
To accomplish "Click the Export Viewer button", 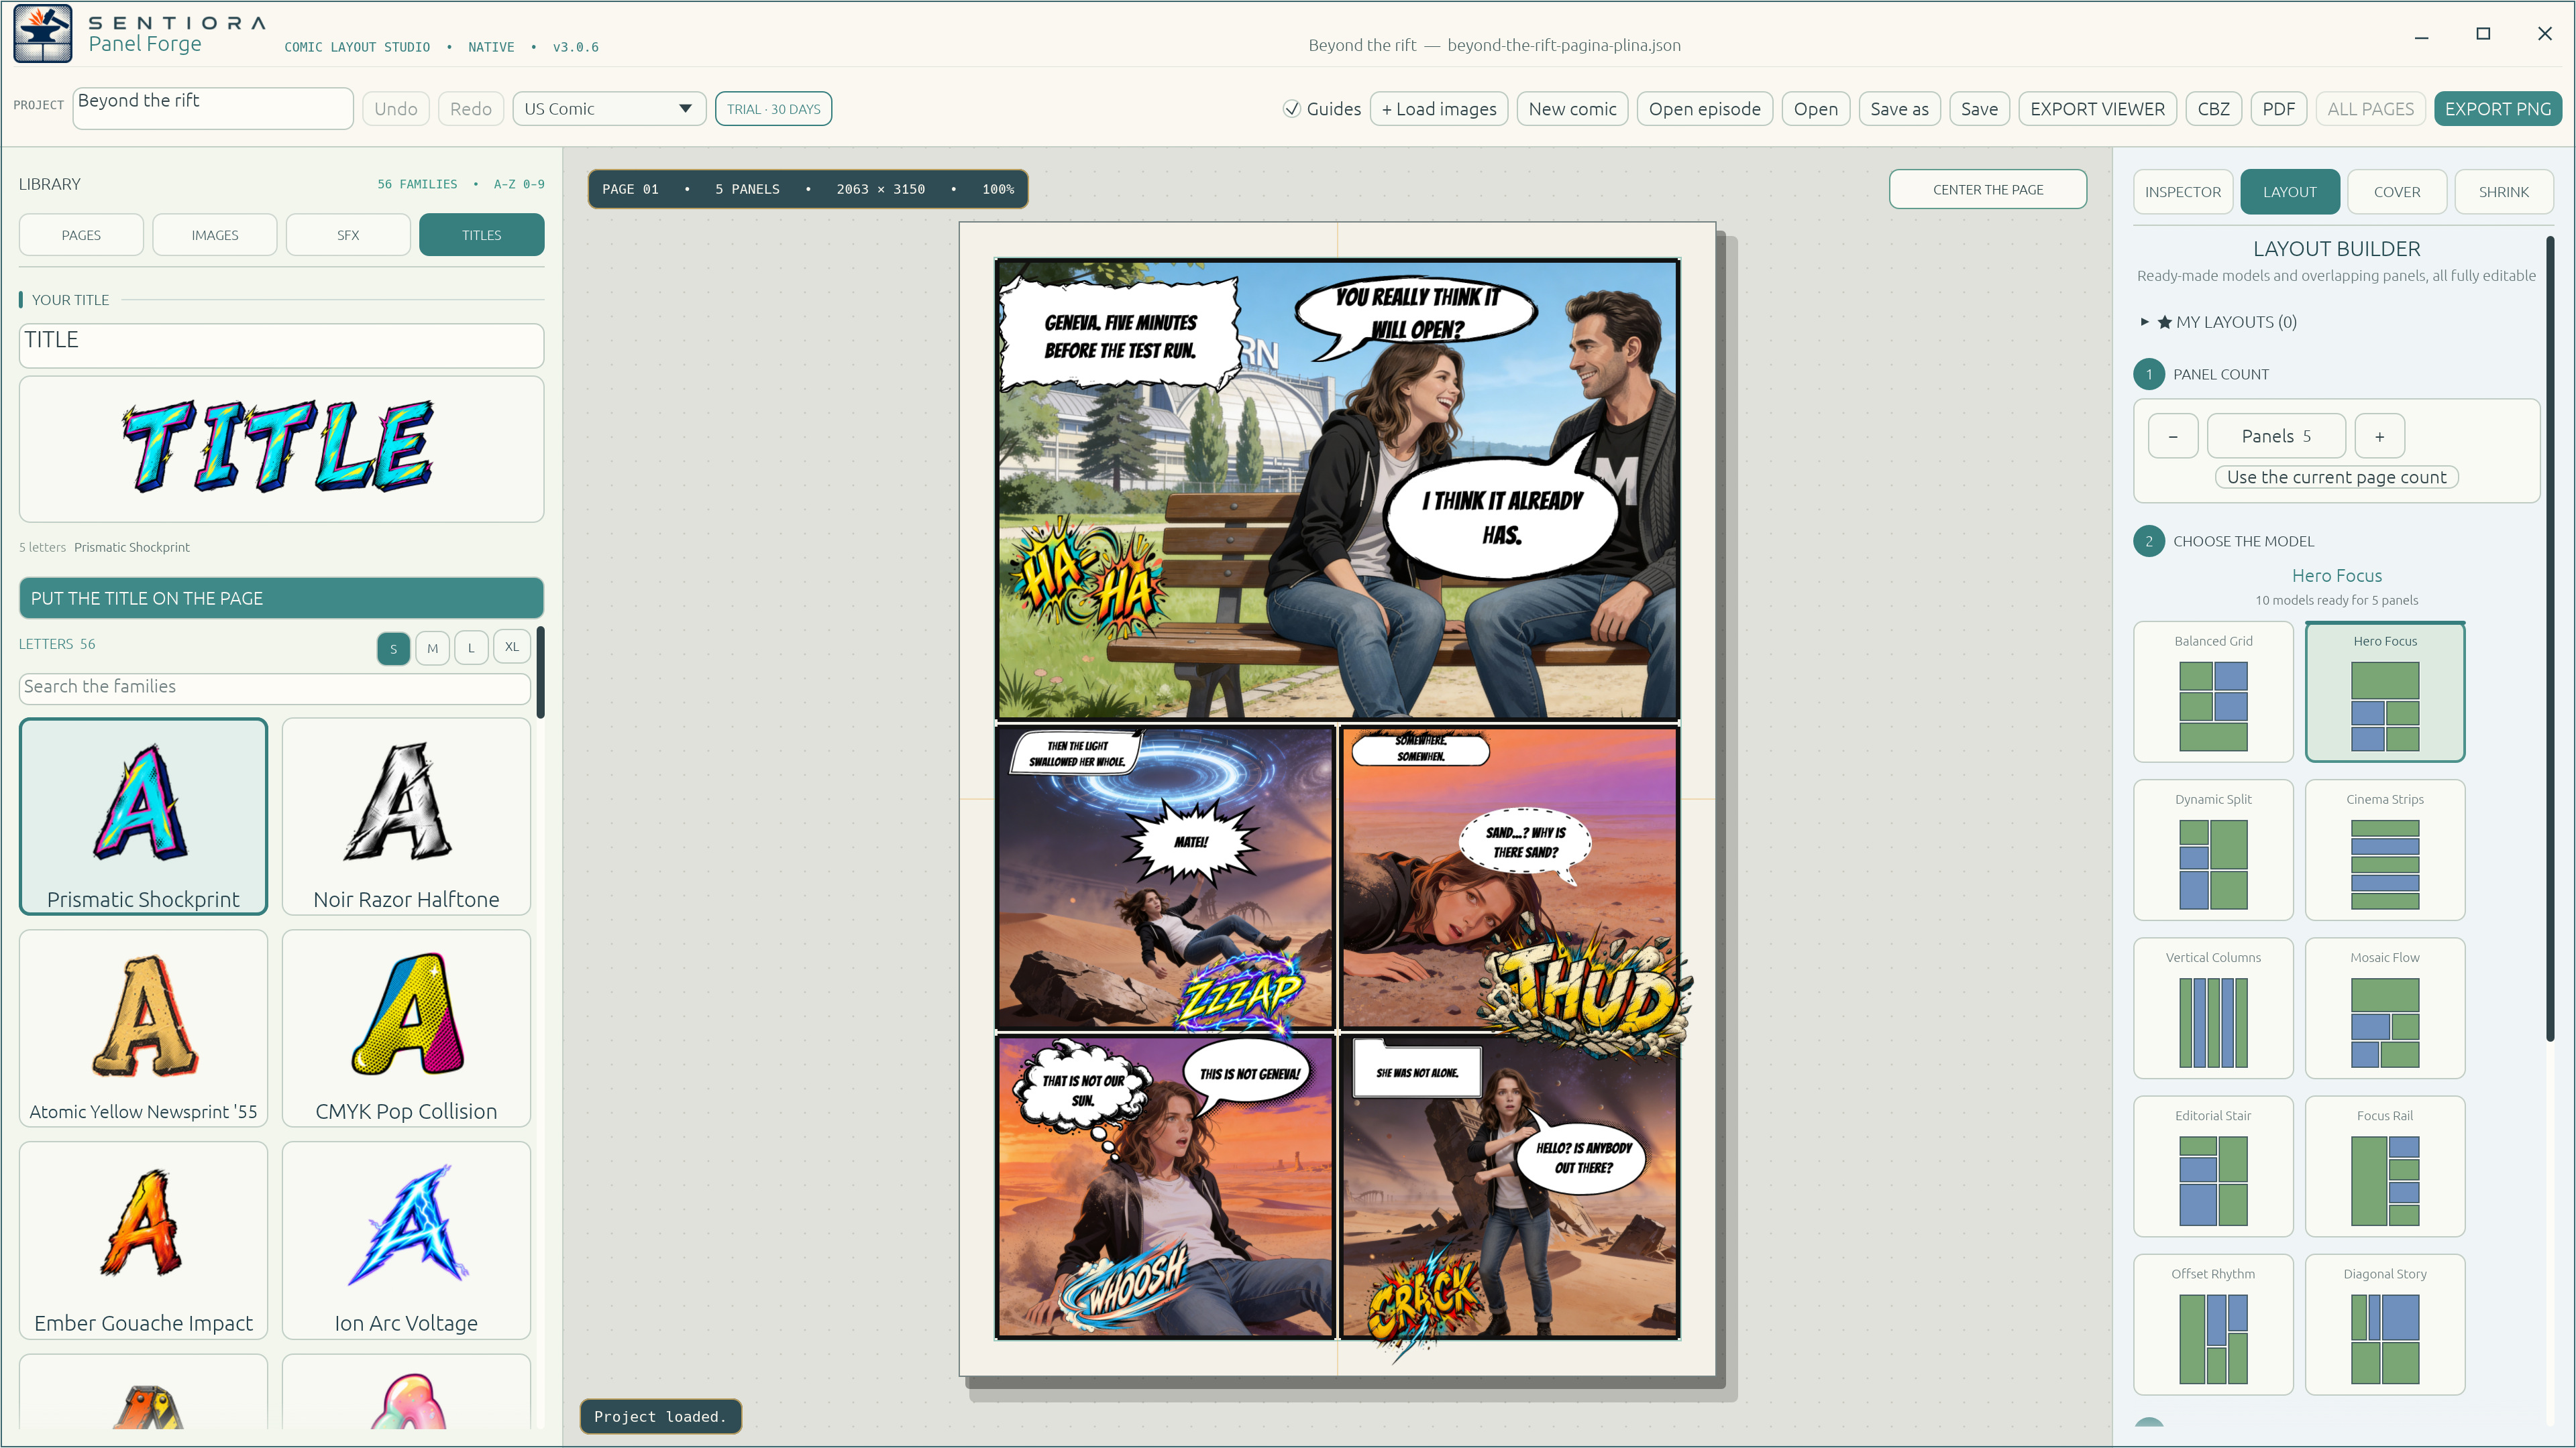I will pos(2097,109).
